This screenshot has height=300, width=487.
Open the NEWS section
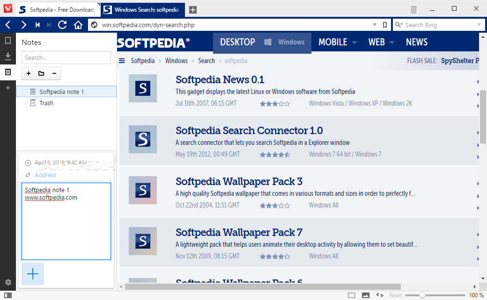click(417, 42)
